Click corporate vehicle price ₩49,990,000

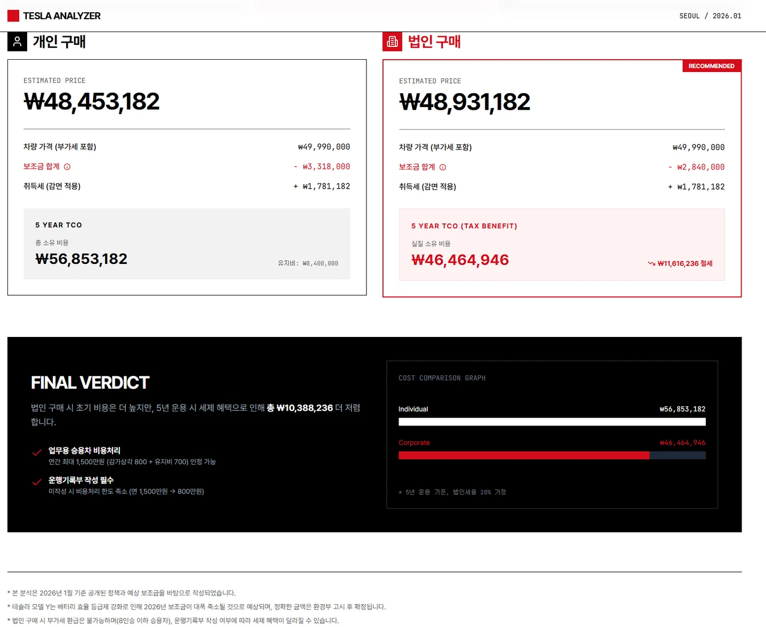pos(698,147)
